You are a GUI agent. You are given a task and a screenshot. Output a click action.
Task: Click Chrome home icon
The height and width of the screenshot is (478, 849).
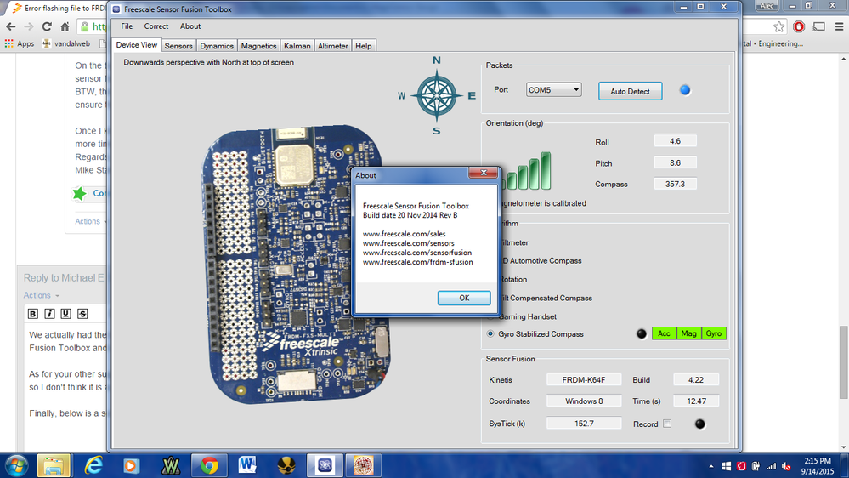pos(65,26)
